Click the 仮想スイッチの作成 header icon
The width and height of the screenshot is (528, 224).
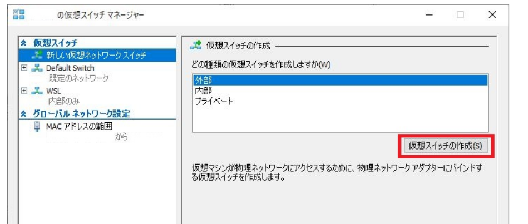tap(196, 46)
